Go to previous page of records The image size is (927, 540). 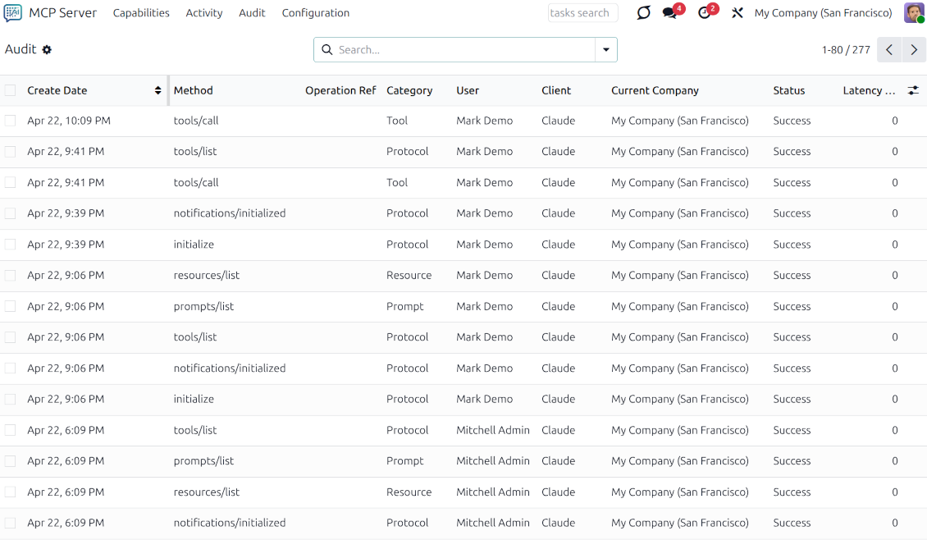[889, 50]
